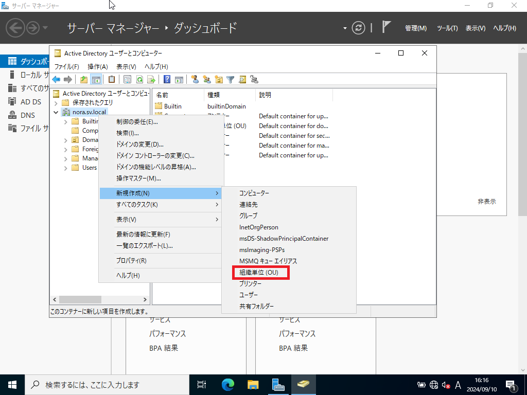Image resolution: width=527 pixels, height=395 pixels.
Task: Click the Up one level folder icon
Action: coord(84,80)
